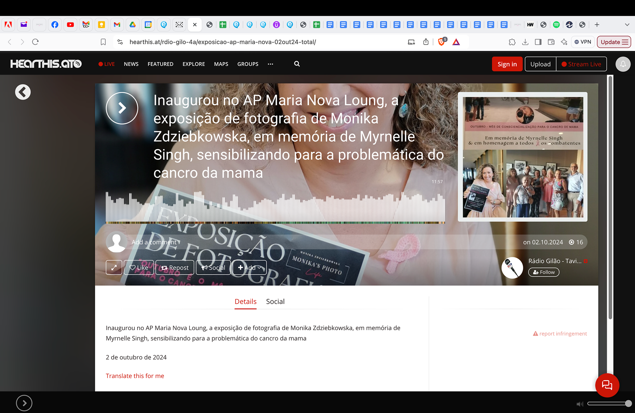Viewport: 635px width, 413px height.
Task: Click the back arrow circle on the left
Action: (x=23, y=92)
